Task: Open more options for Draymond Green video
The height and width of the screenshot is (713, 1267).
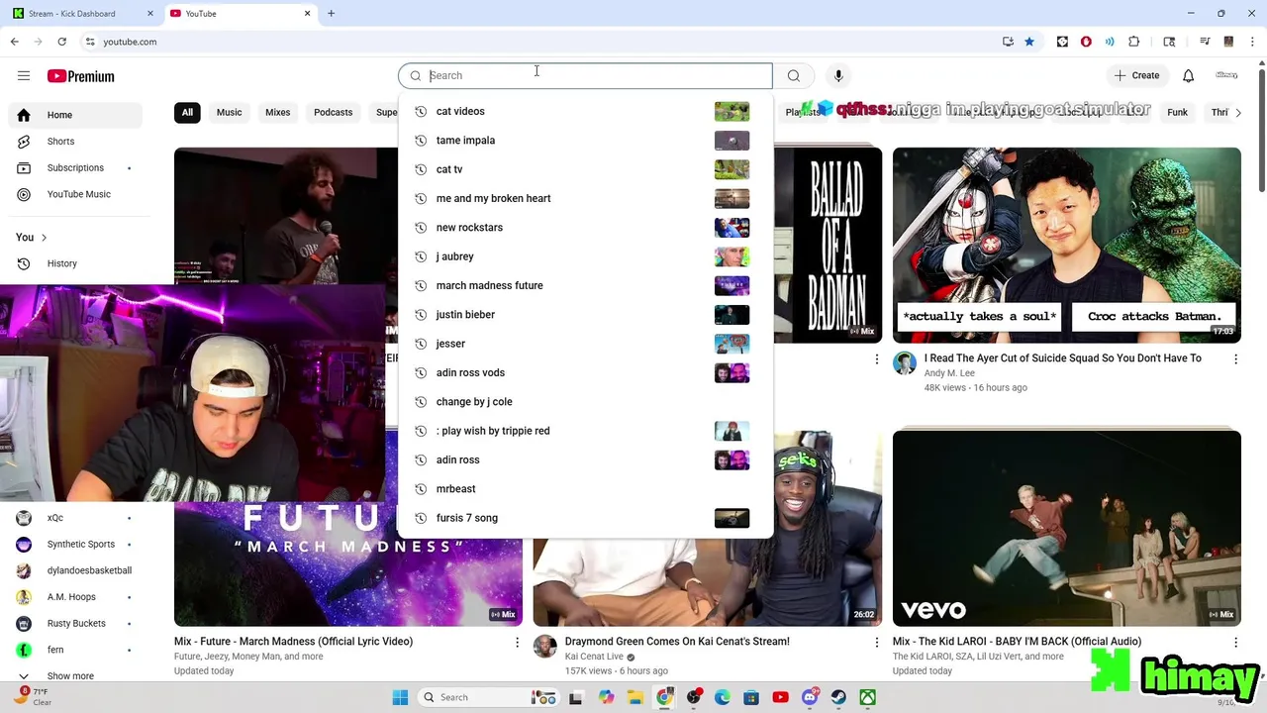Action: [876, 642]
